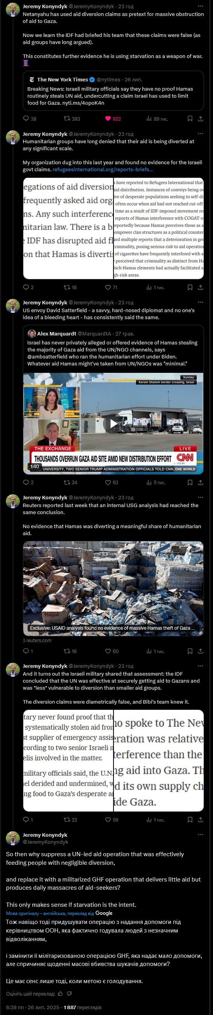Open more options on the David Satterfield tweet
This screenshot has height=1015, width=213.
[x=201, y=302]
